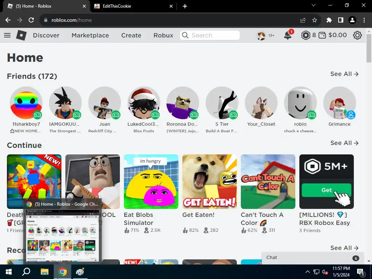Open Chrome side panel icon
This screenshot has height=279, width=372.
341,20
